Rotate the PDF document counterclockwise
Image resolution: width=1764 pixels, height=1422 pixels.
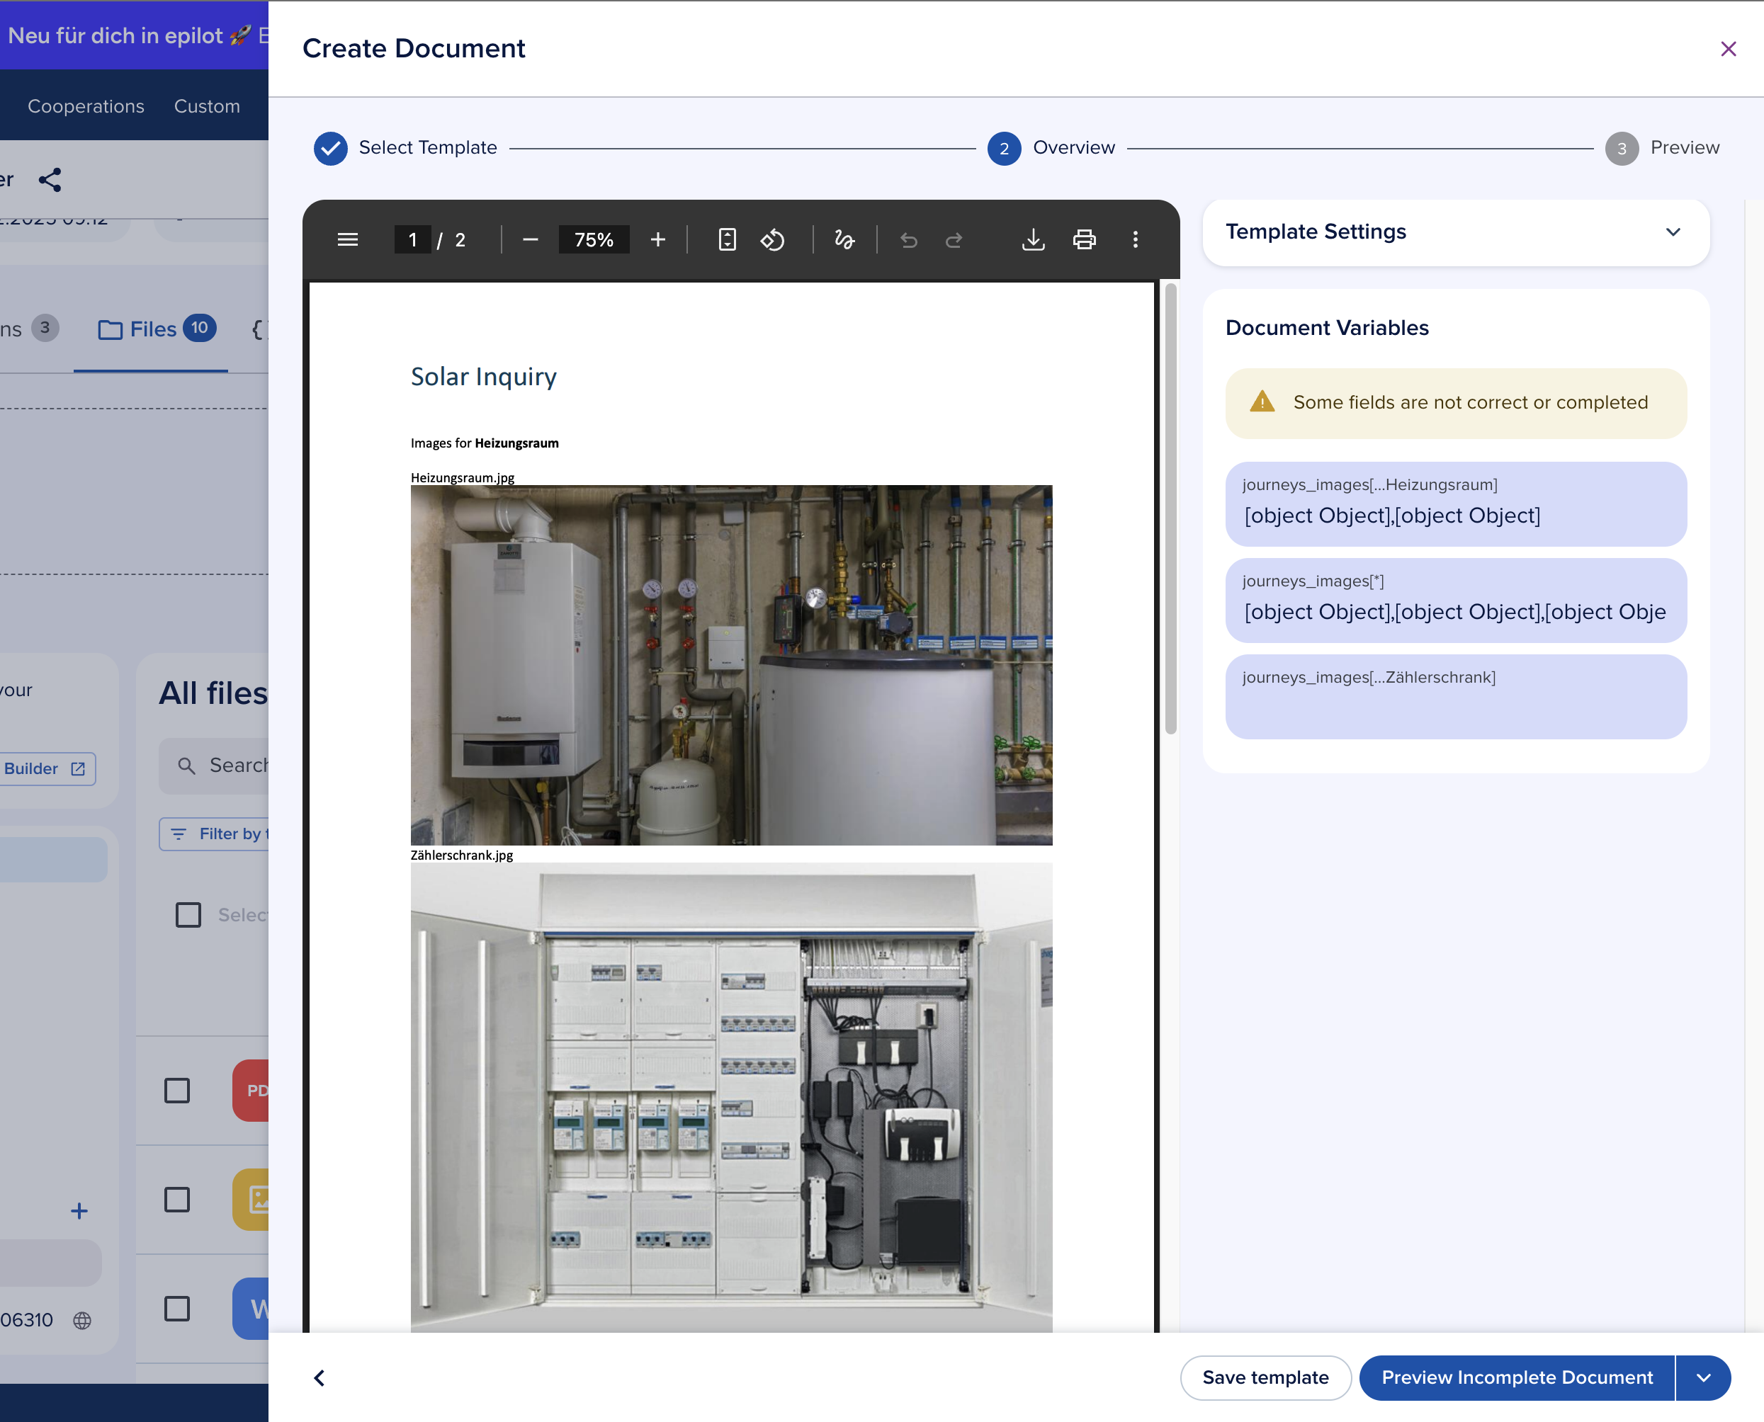[773, 240]
